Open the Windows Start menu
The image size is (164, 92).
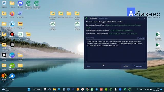point(29,89)
